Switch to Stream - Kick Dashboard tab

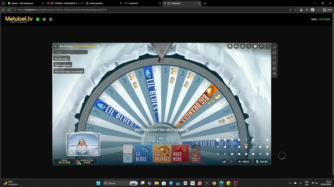25,3
